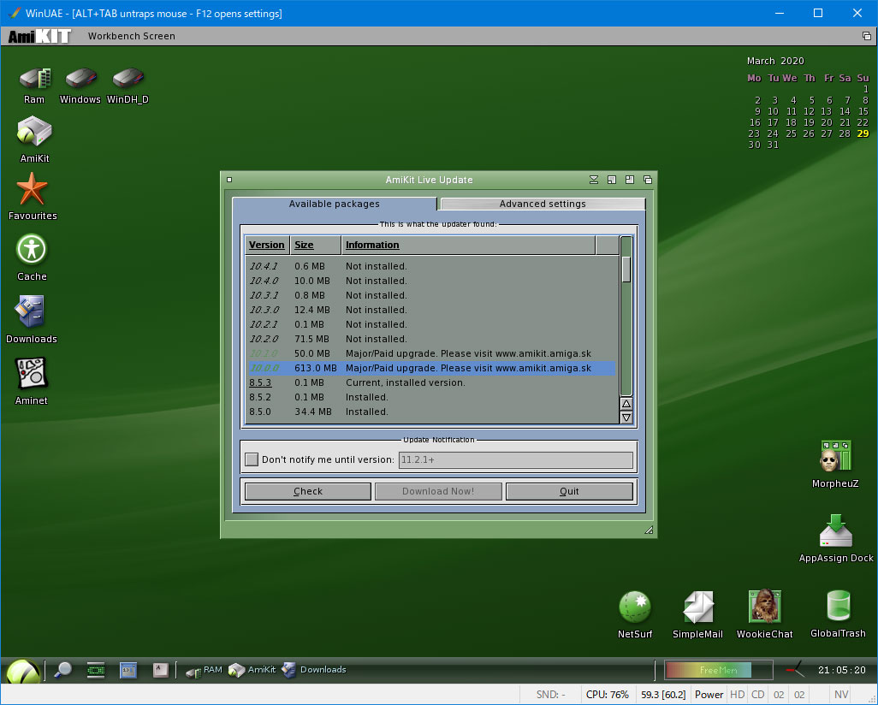Click the Power indicator in WinUAE status bar

coord(709,695)
